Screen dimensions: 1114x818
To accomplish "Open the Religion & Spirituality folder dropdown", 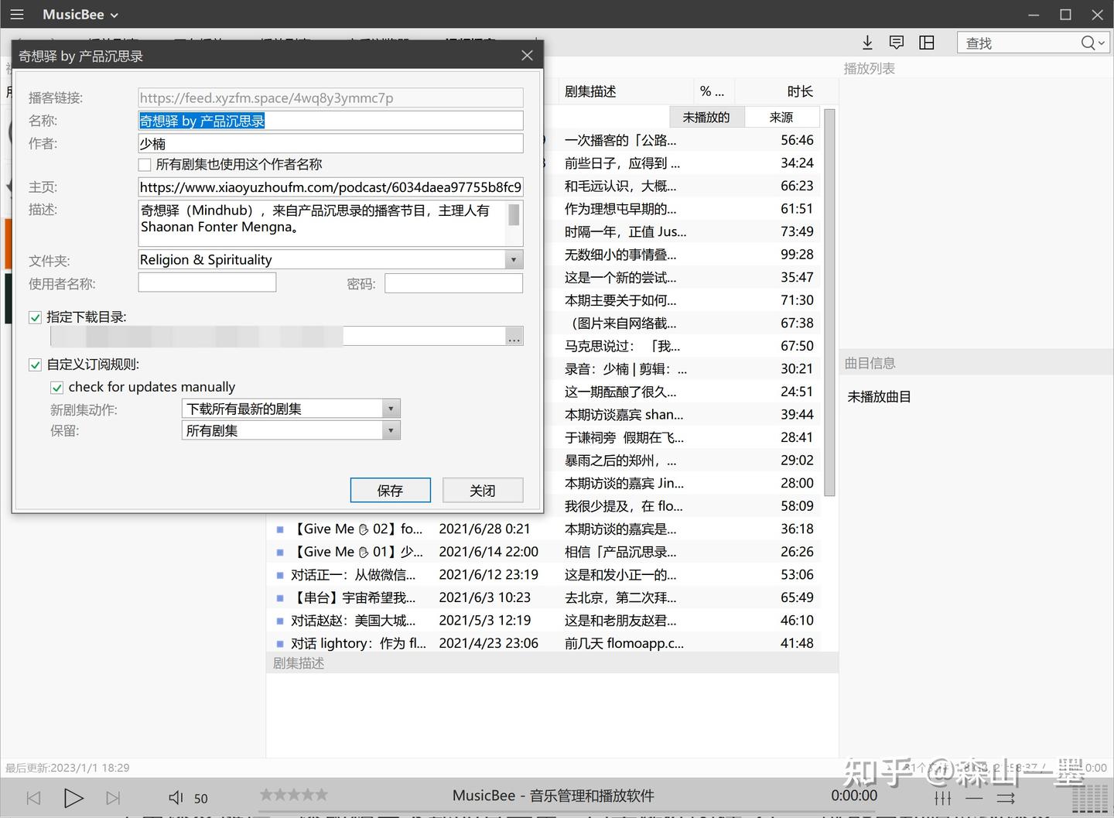I will point(513,259).
